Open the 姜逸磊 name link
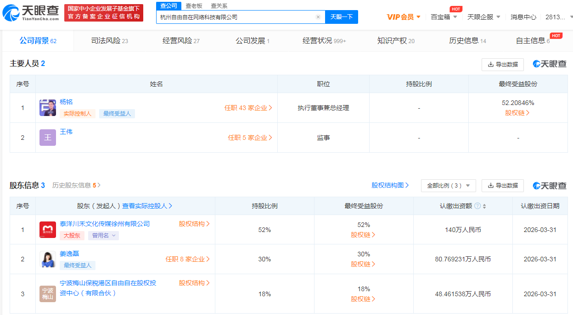The height and width of the screenshot is (315, 573). (x=69, y=254)
